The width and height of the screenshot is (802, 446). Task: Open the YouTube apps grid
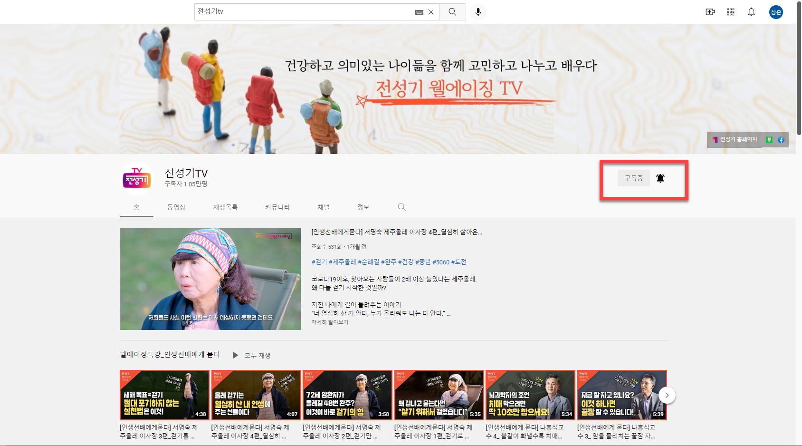point(731,12)
